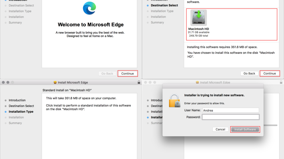Click progress bar behind the password dialog
Image resolution: width=284 pixels, height=159 pixels.
tap(271, 125)
